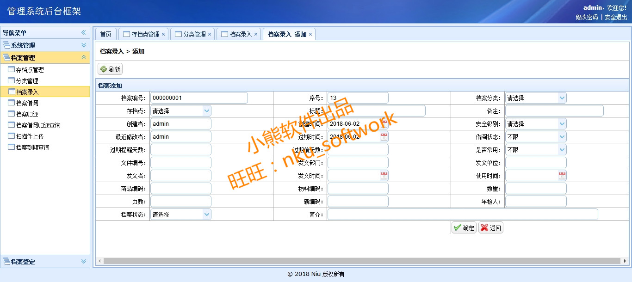
Task: Click the 确定 confirm button
Action: [464, 227]
